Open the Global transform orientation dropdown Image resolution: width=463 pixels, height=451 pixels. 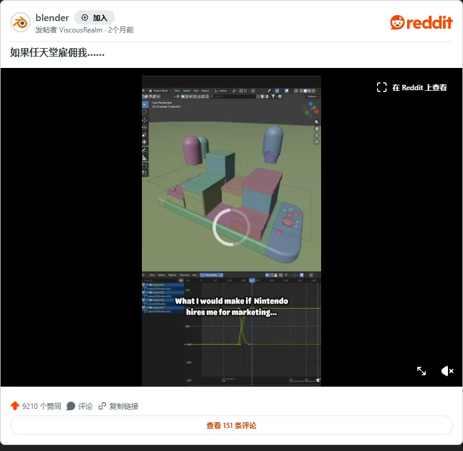(222, 91)
